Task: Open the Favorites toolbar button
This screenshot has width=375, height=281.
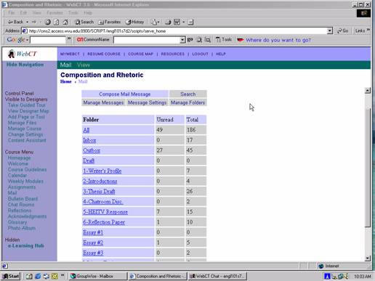Action: pyautogui.click(x=110, y=22)
